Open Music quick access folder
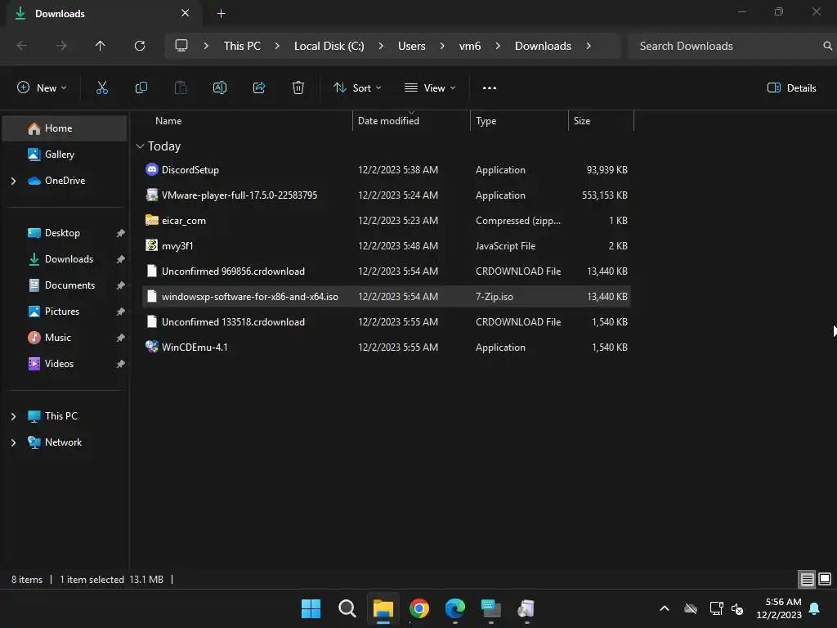 (65, 338)
